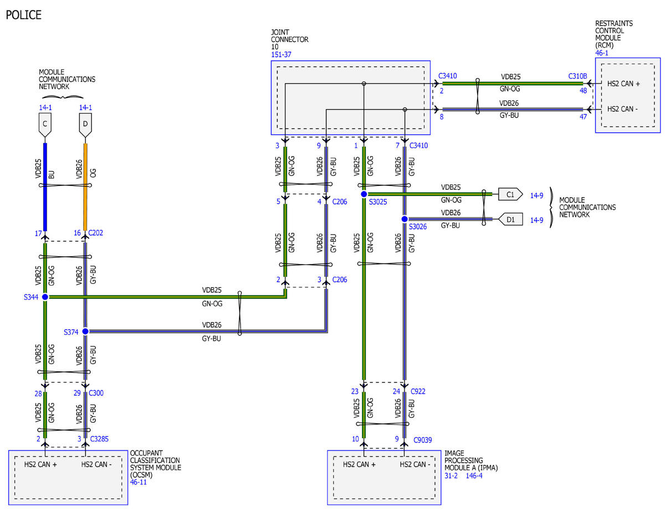The width and height of the screenshot is (665, 513).
Task: Follow the 46-11 OCSM page reference
Action: [139, 483]
